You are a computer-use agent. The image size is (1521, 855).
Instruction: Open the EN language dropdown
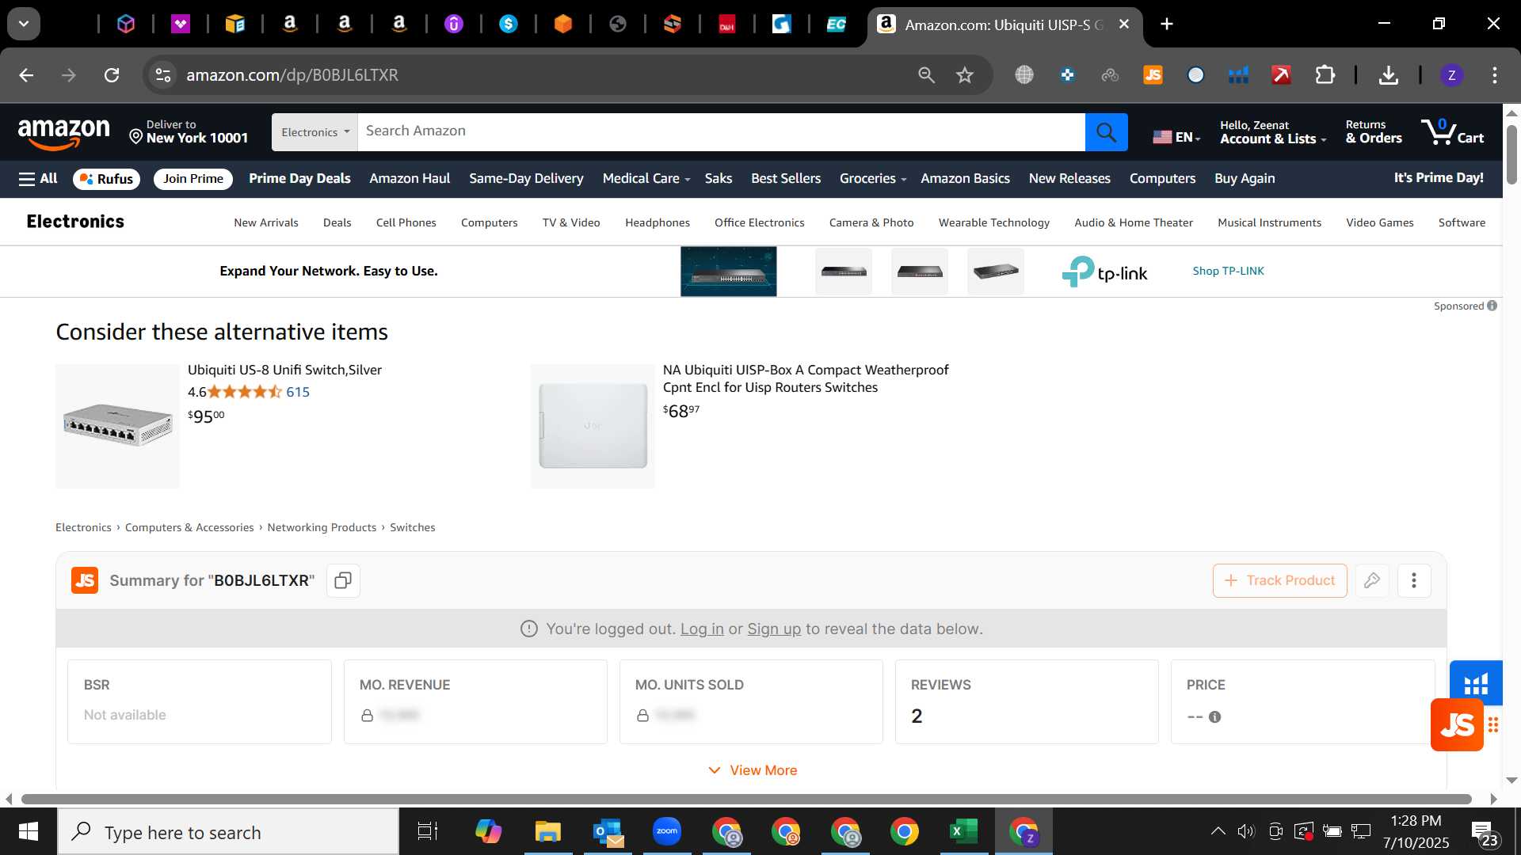coord(1176,137)
